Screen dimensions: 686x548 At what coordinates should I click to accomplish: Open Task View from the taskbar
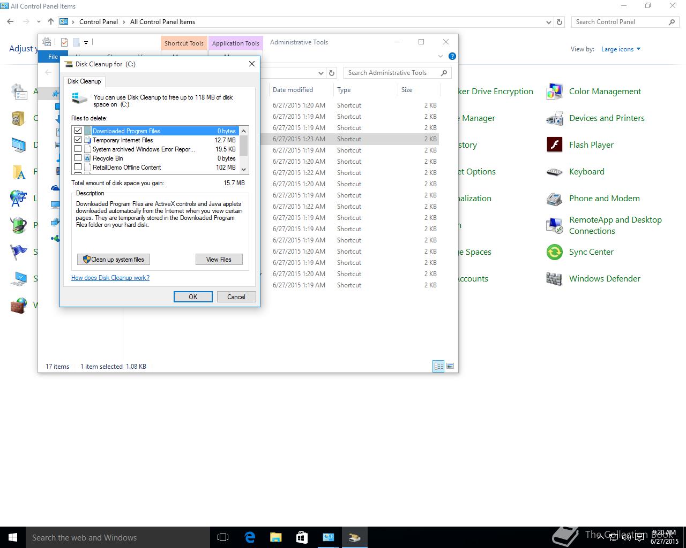[223, 537]
